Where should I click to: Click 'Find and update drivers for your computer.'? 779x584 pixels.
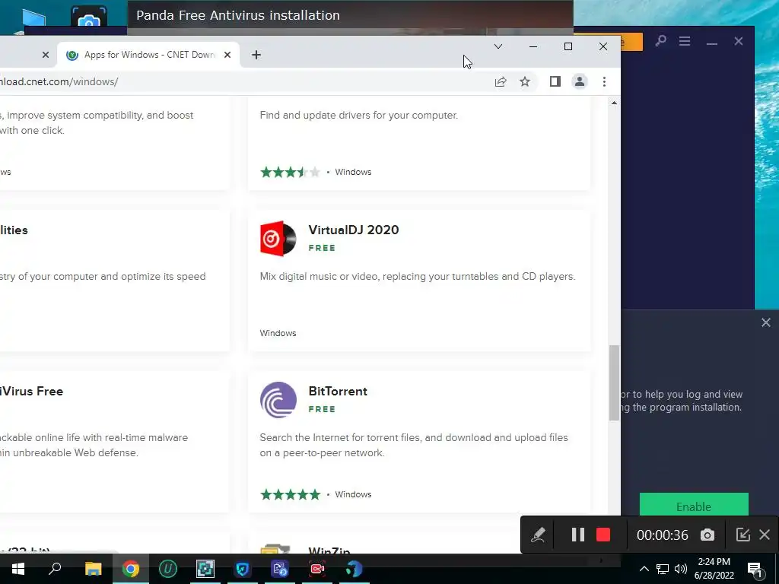(359, 116)
